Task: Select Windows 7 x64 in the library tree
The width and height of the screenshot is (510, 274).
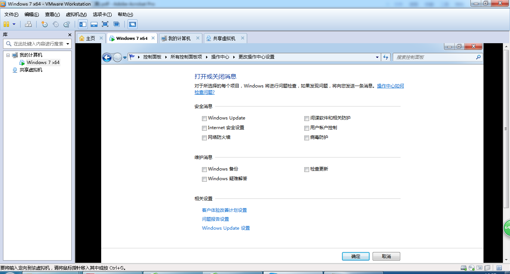Action: pyautogui.click(x=43, y=62)
